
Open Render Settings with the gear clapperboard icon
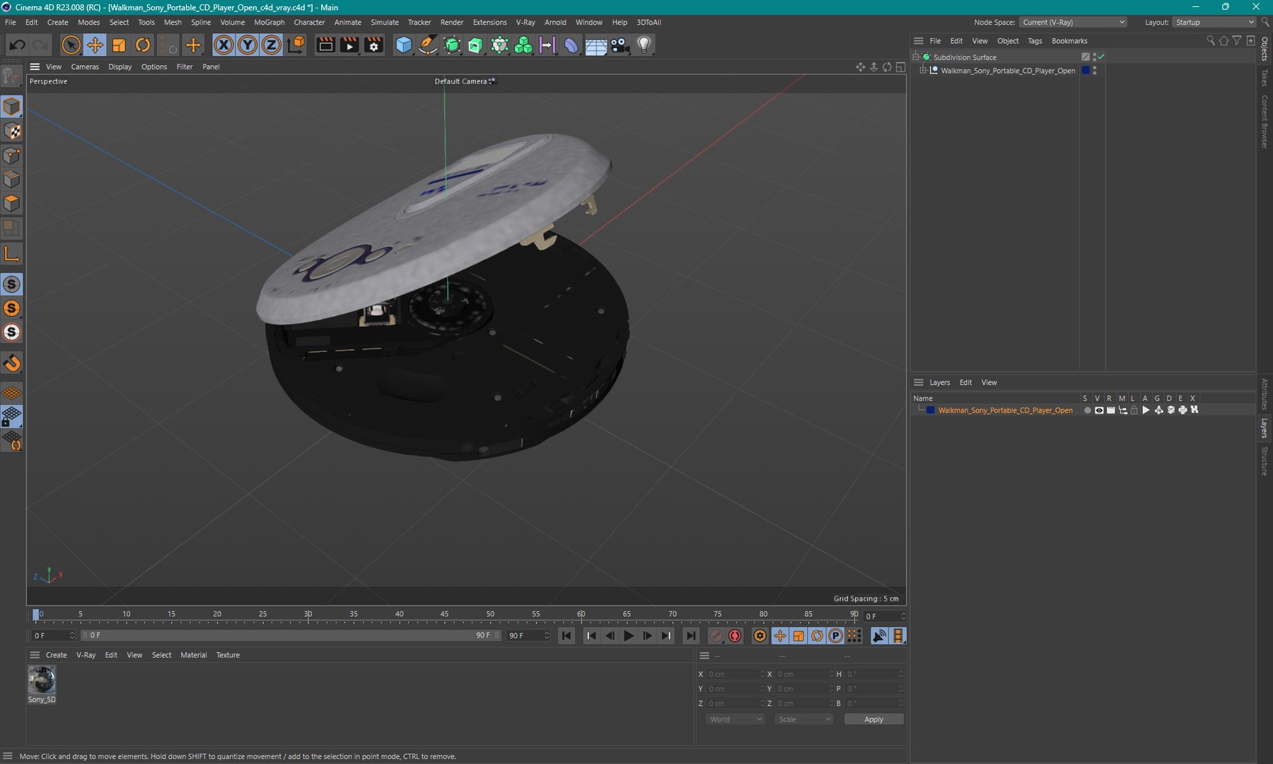click(373, 45)
